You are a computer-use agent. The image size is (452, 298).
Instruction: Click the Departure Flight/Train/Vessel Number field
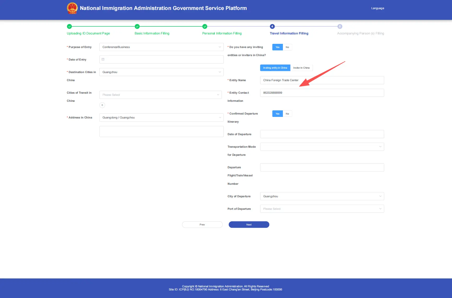click(x=322, y=167)
